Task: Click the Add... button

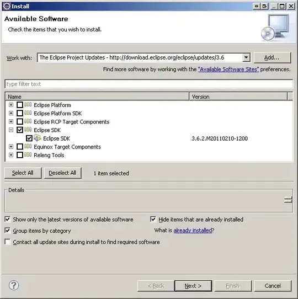Action: (x=272, y=57)
